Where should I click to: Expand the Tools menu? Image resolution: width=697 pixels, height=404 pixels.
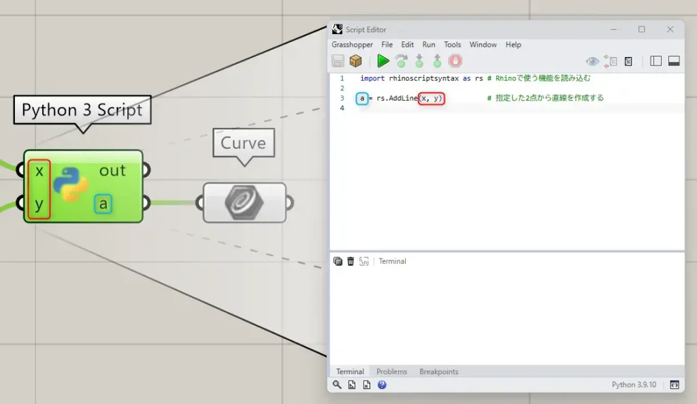click(x=453, y=45)
